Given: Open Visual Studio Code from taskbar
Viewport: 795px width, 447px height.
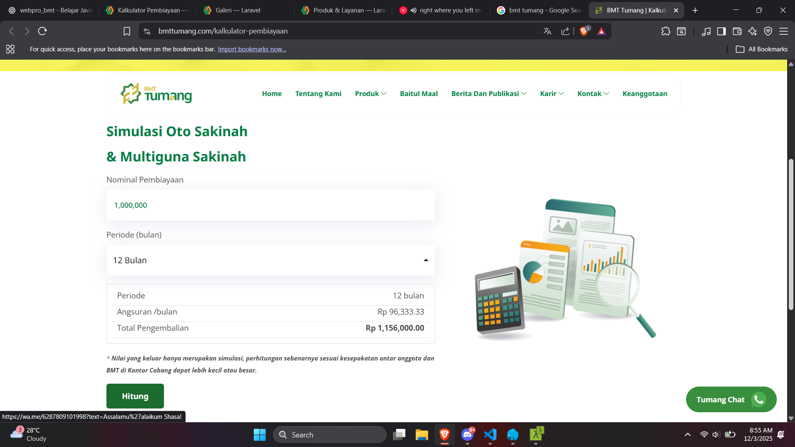Looking at the screenshot, I should (x=490, y=435).
